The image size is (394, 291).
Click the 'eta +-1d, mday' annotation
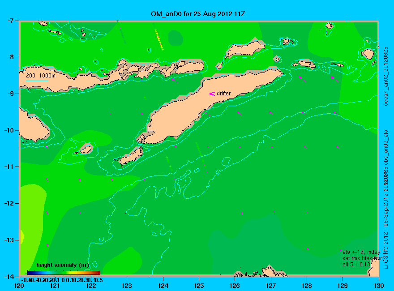[x=361, y=252]
